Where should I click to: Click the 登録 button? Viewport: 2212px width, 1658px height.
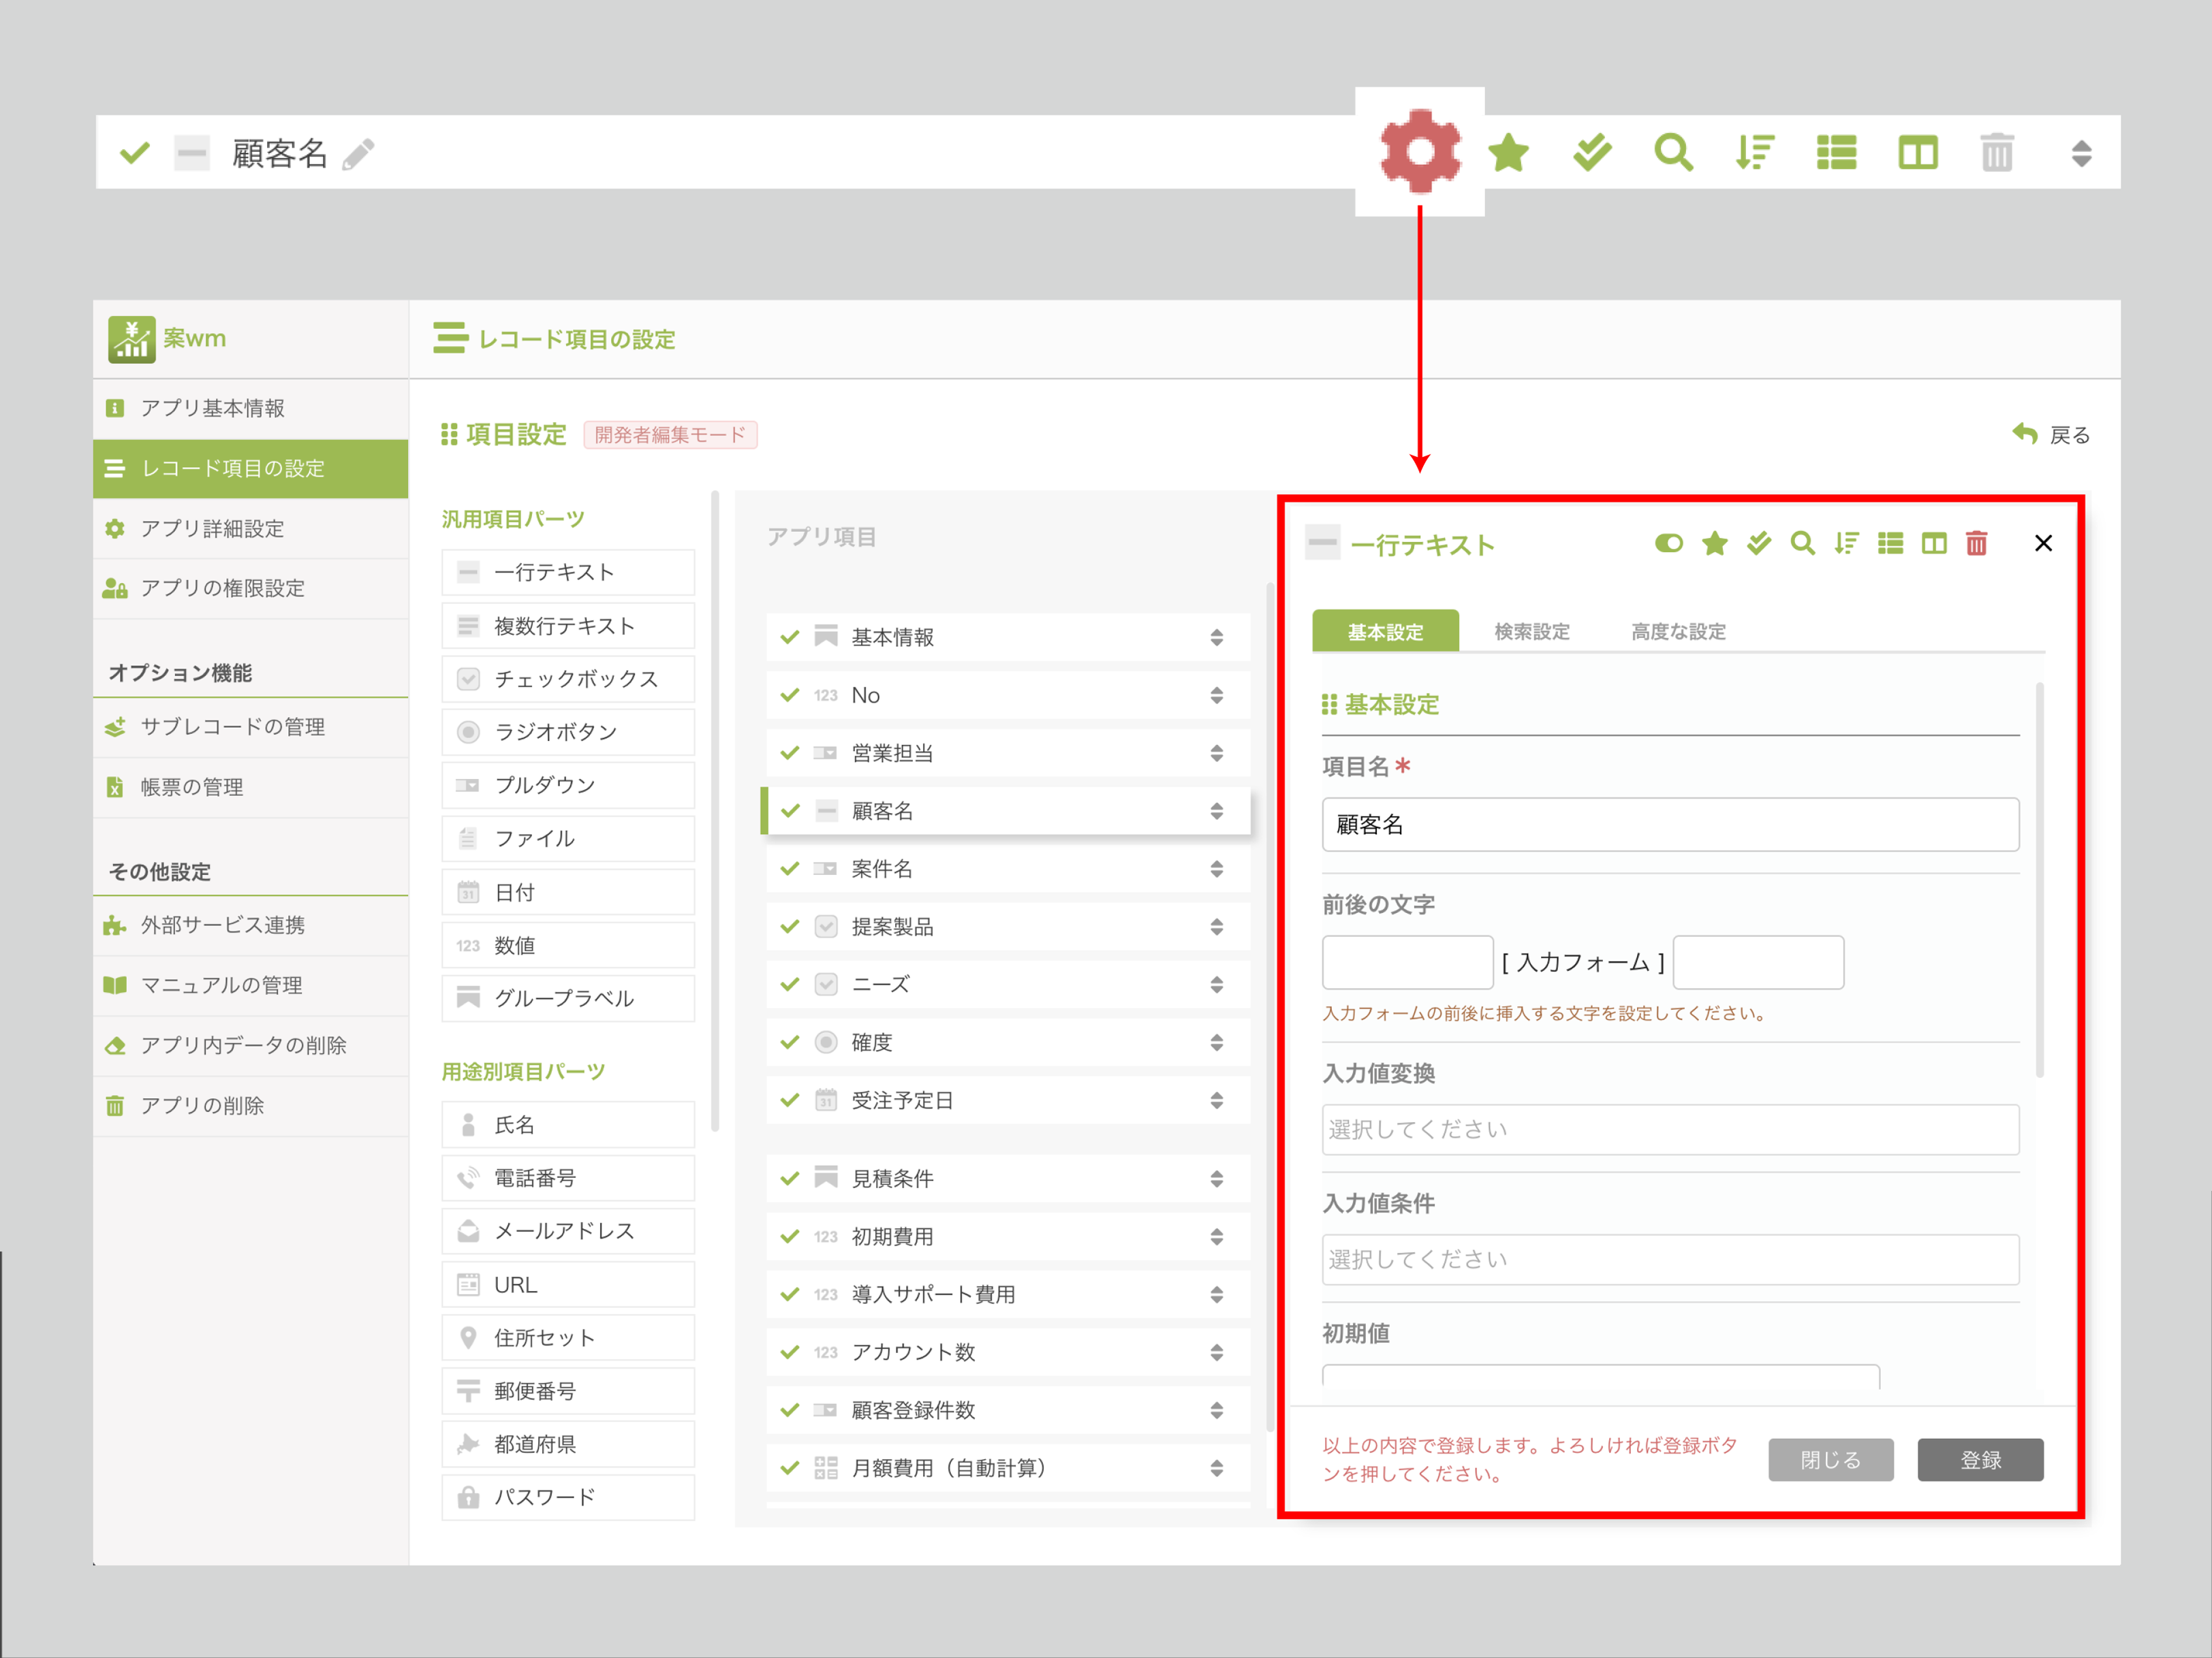tap(1980, 1459)
